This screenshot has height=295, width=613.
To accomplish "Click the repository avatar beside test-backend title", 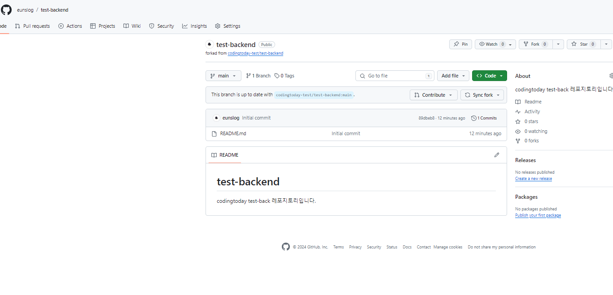I will (x=210, y=44).
